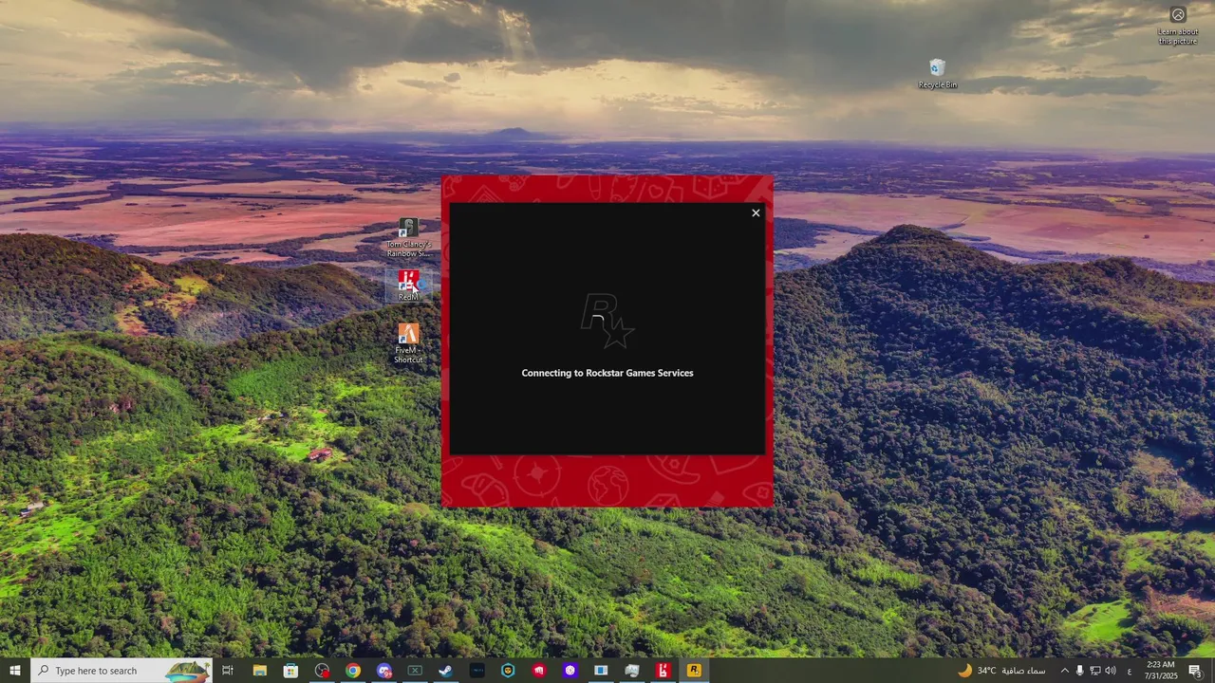Click the red MSI-style app taskbar icon
The height and width of the screenshot is (683, 1215).
[x=538, y=671]
